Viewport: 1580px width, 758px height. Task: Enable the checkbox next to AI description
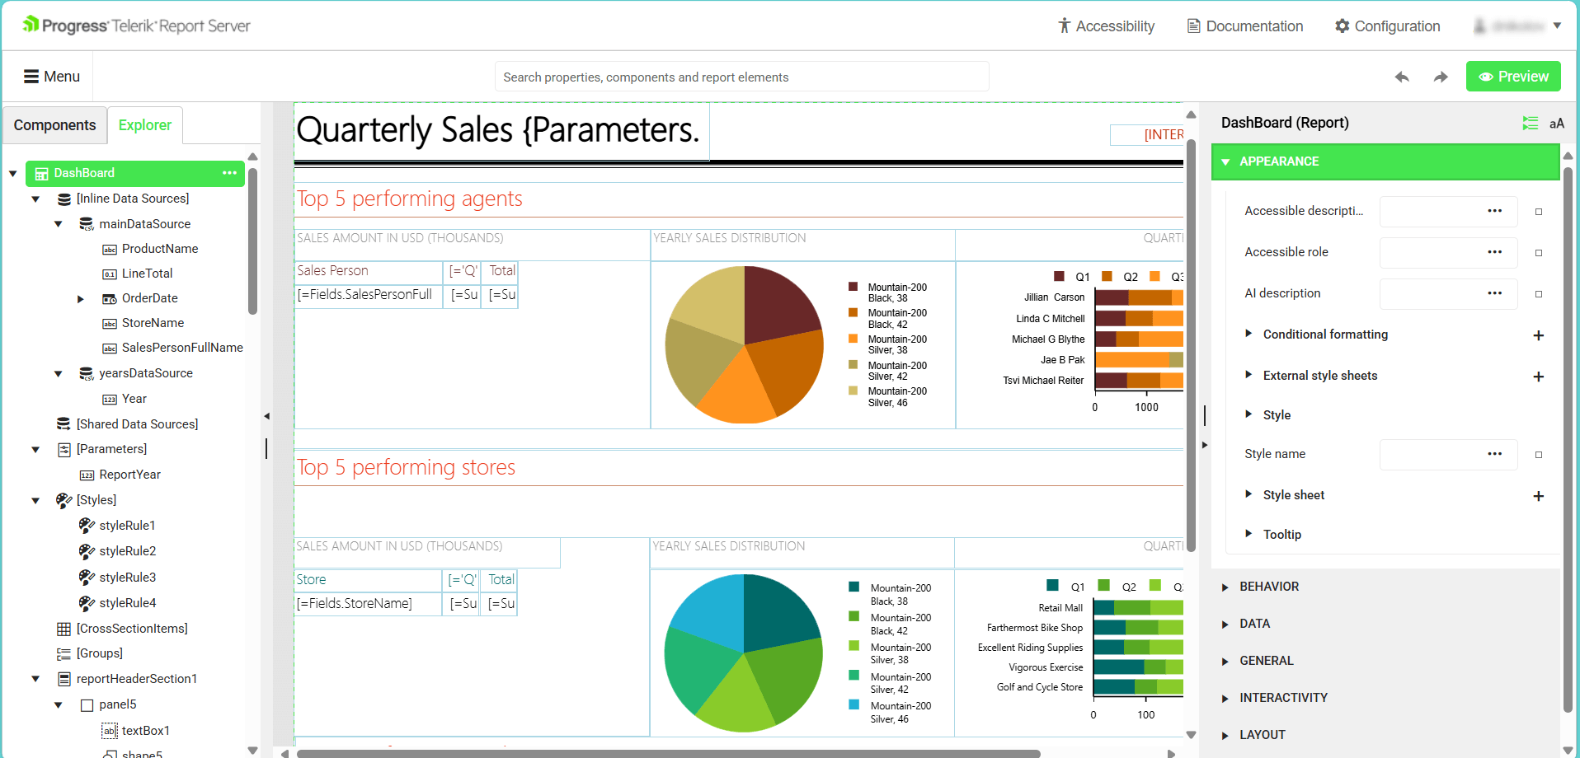[x=1538, y=294]
